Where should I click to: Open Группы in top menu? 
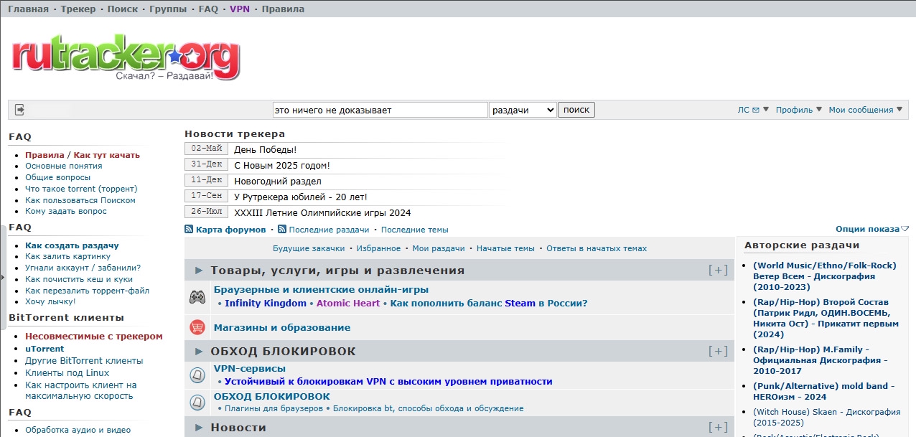[168, 9]
